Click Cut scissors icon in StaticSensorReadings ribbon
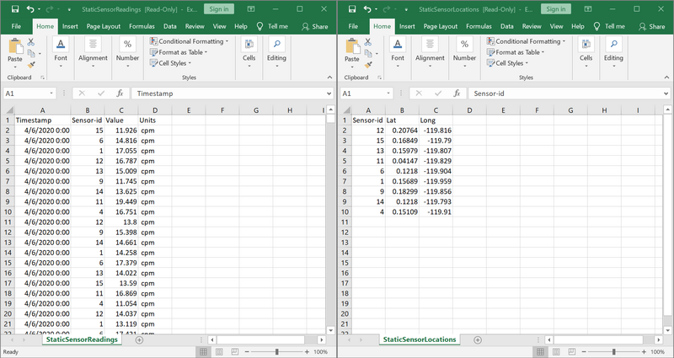This screenshot has height=358, width=674. pyautogui.click(x=31, y=41)
